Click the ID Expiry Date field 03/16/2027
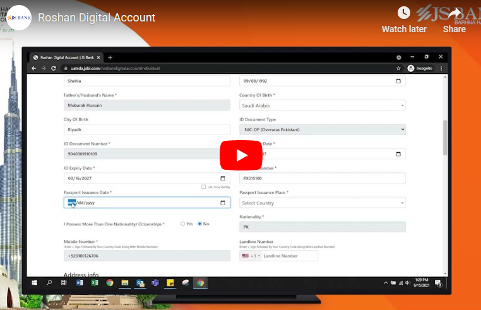Screen dimensions: 481x310 coord(147,178)
